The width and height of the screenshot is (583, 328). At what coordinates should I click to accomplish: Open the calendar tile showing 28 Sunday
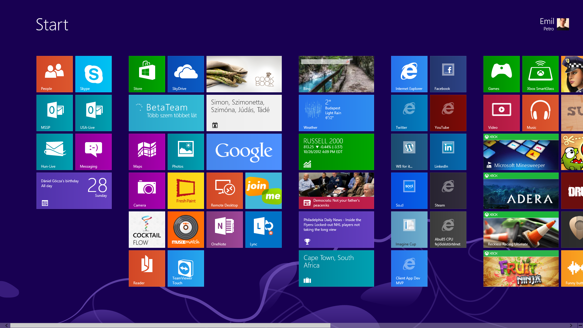[x=74, y=191]
